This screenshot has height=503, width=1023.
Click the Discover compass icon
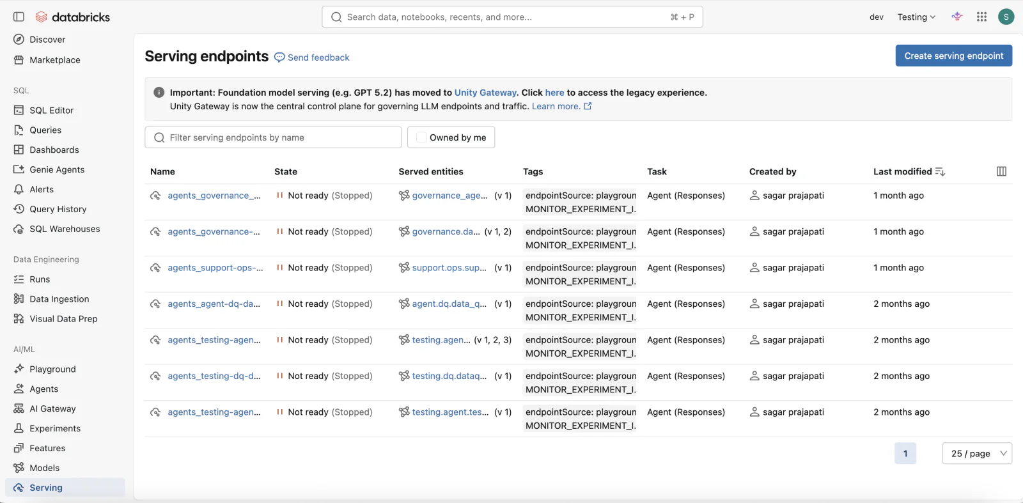(x=19, y=40)
